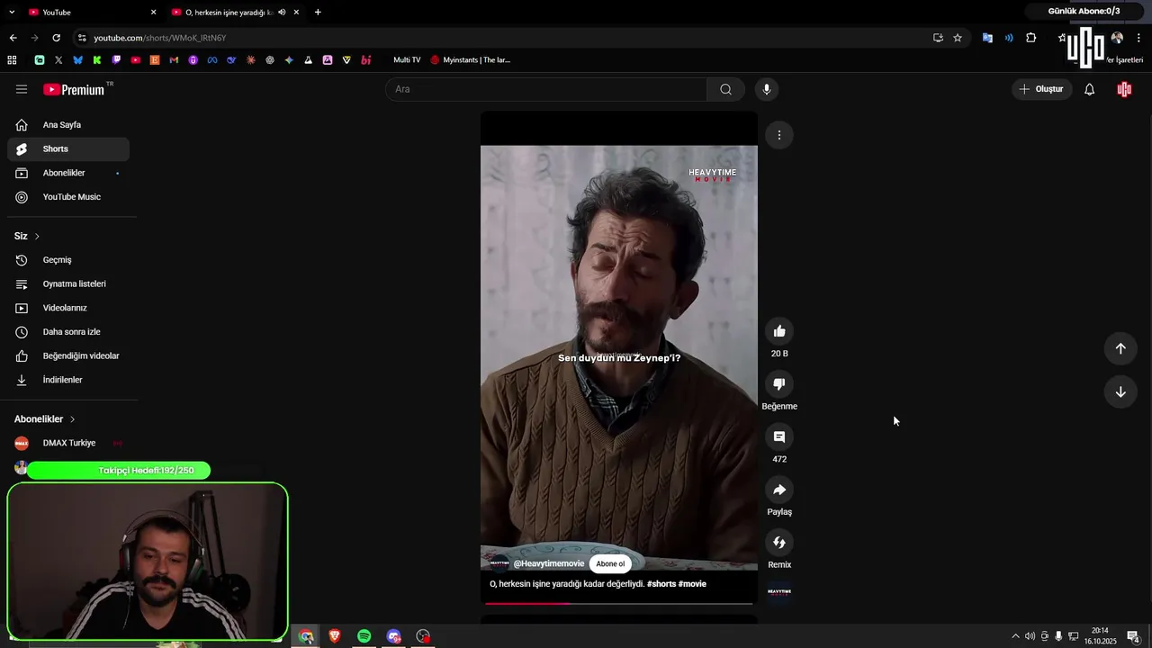Image resolution: width=1152 pixels, height=648 pixels.
Task: Open the sound source thumbnail below Remix
Action: pyautogui.click(x=779, y=592)
